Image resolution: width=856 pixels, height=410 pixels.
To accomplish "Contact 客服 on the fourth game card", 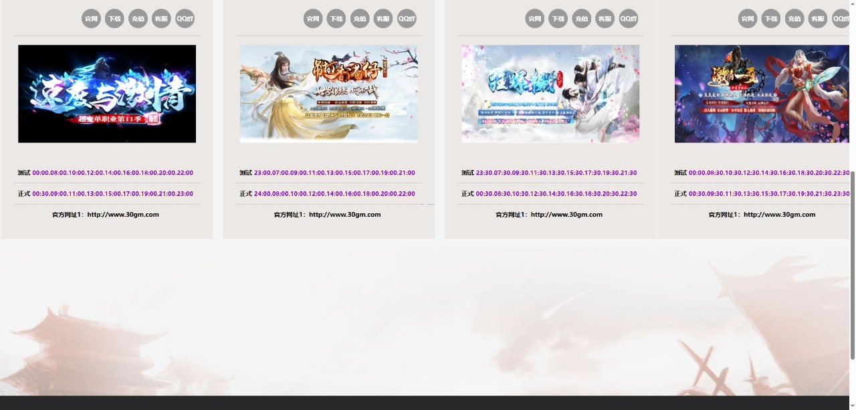I will point(818,19).
